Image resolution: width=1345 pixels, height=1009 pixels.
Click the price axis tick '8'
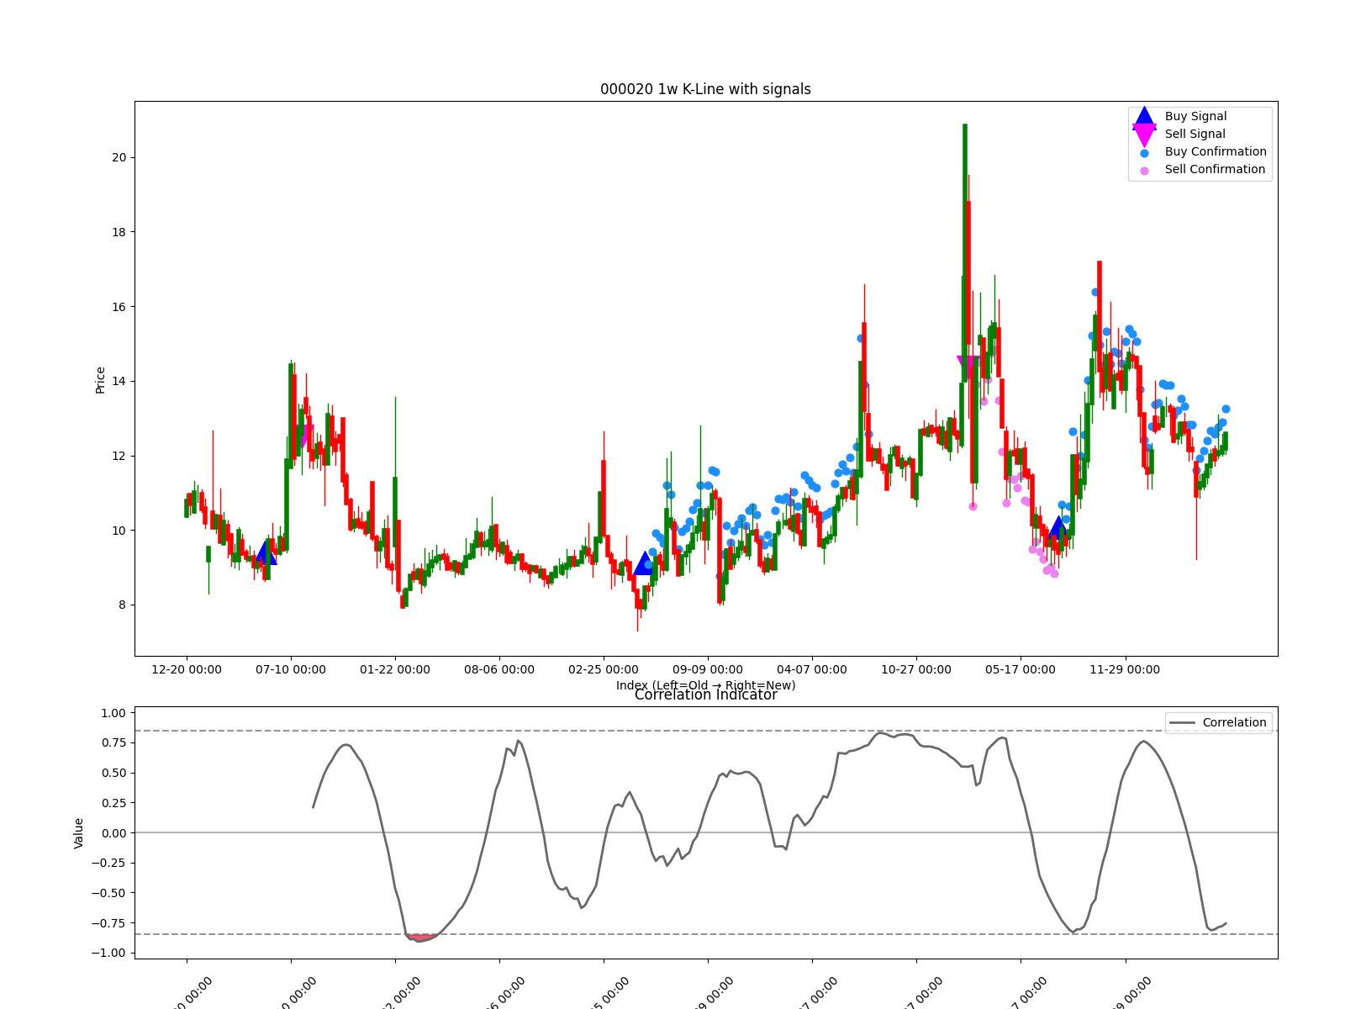(122, 605)
